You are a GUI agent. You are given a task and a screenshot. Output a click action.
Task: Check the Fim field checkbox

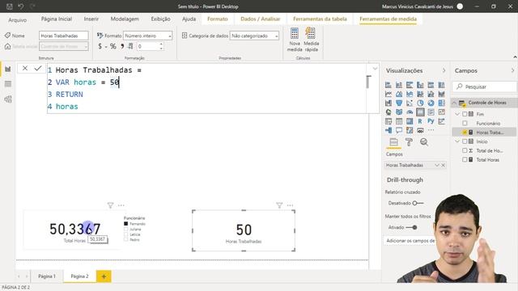465,114
